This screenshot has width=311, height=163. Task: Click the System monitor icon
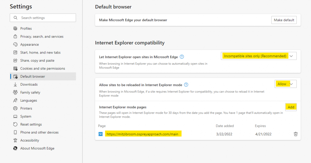[x=15, y=116]
